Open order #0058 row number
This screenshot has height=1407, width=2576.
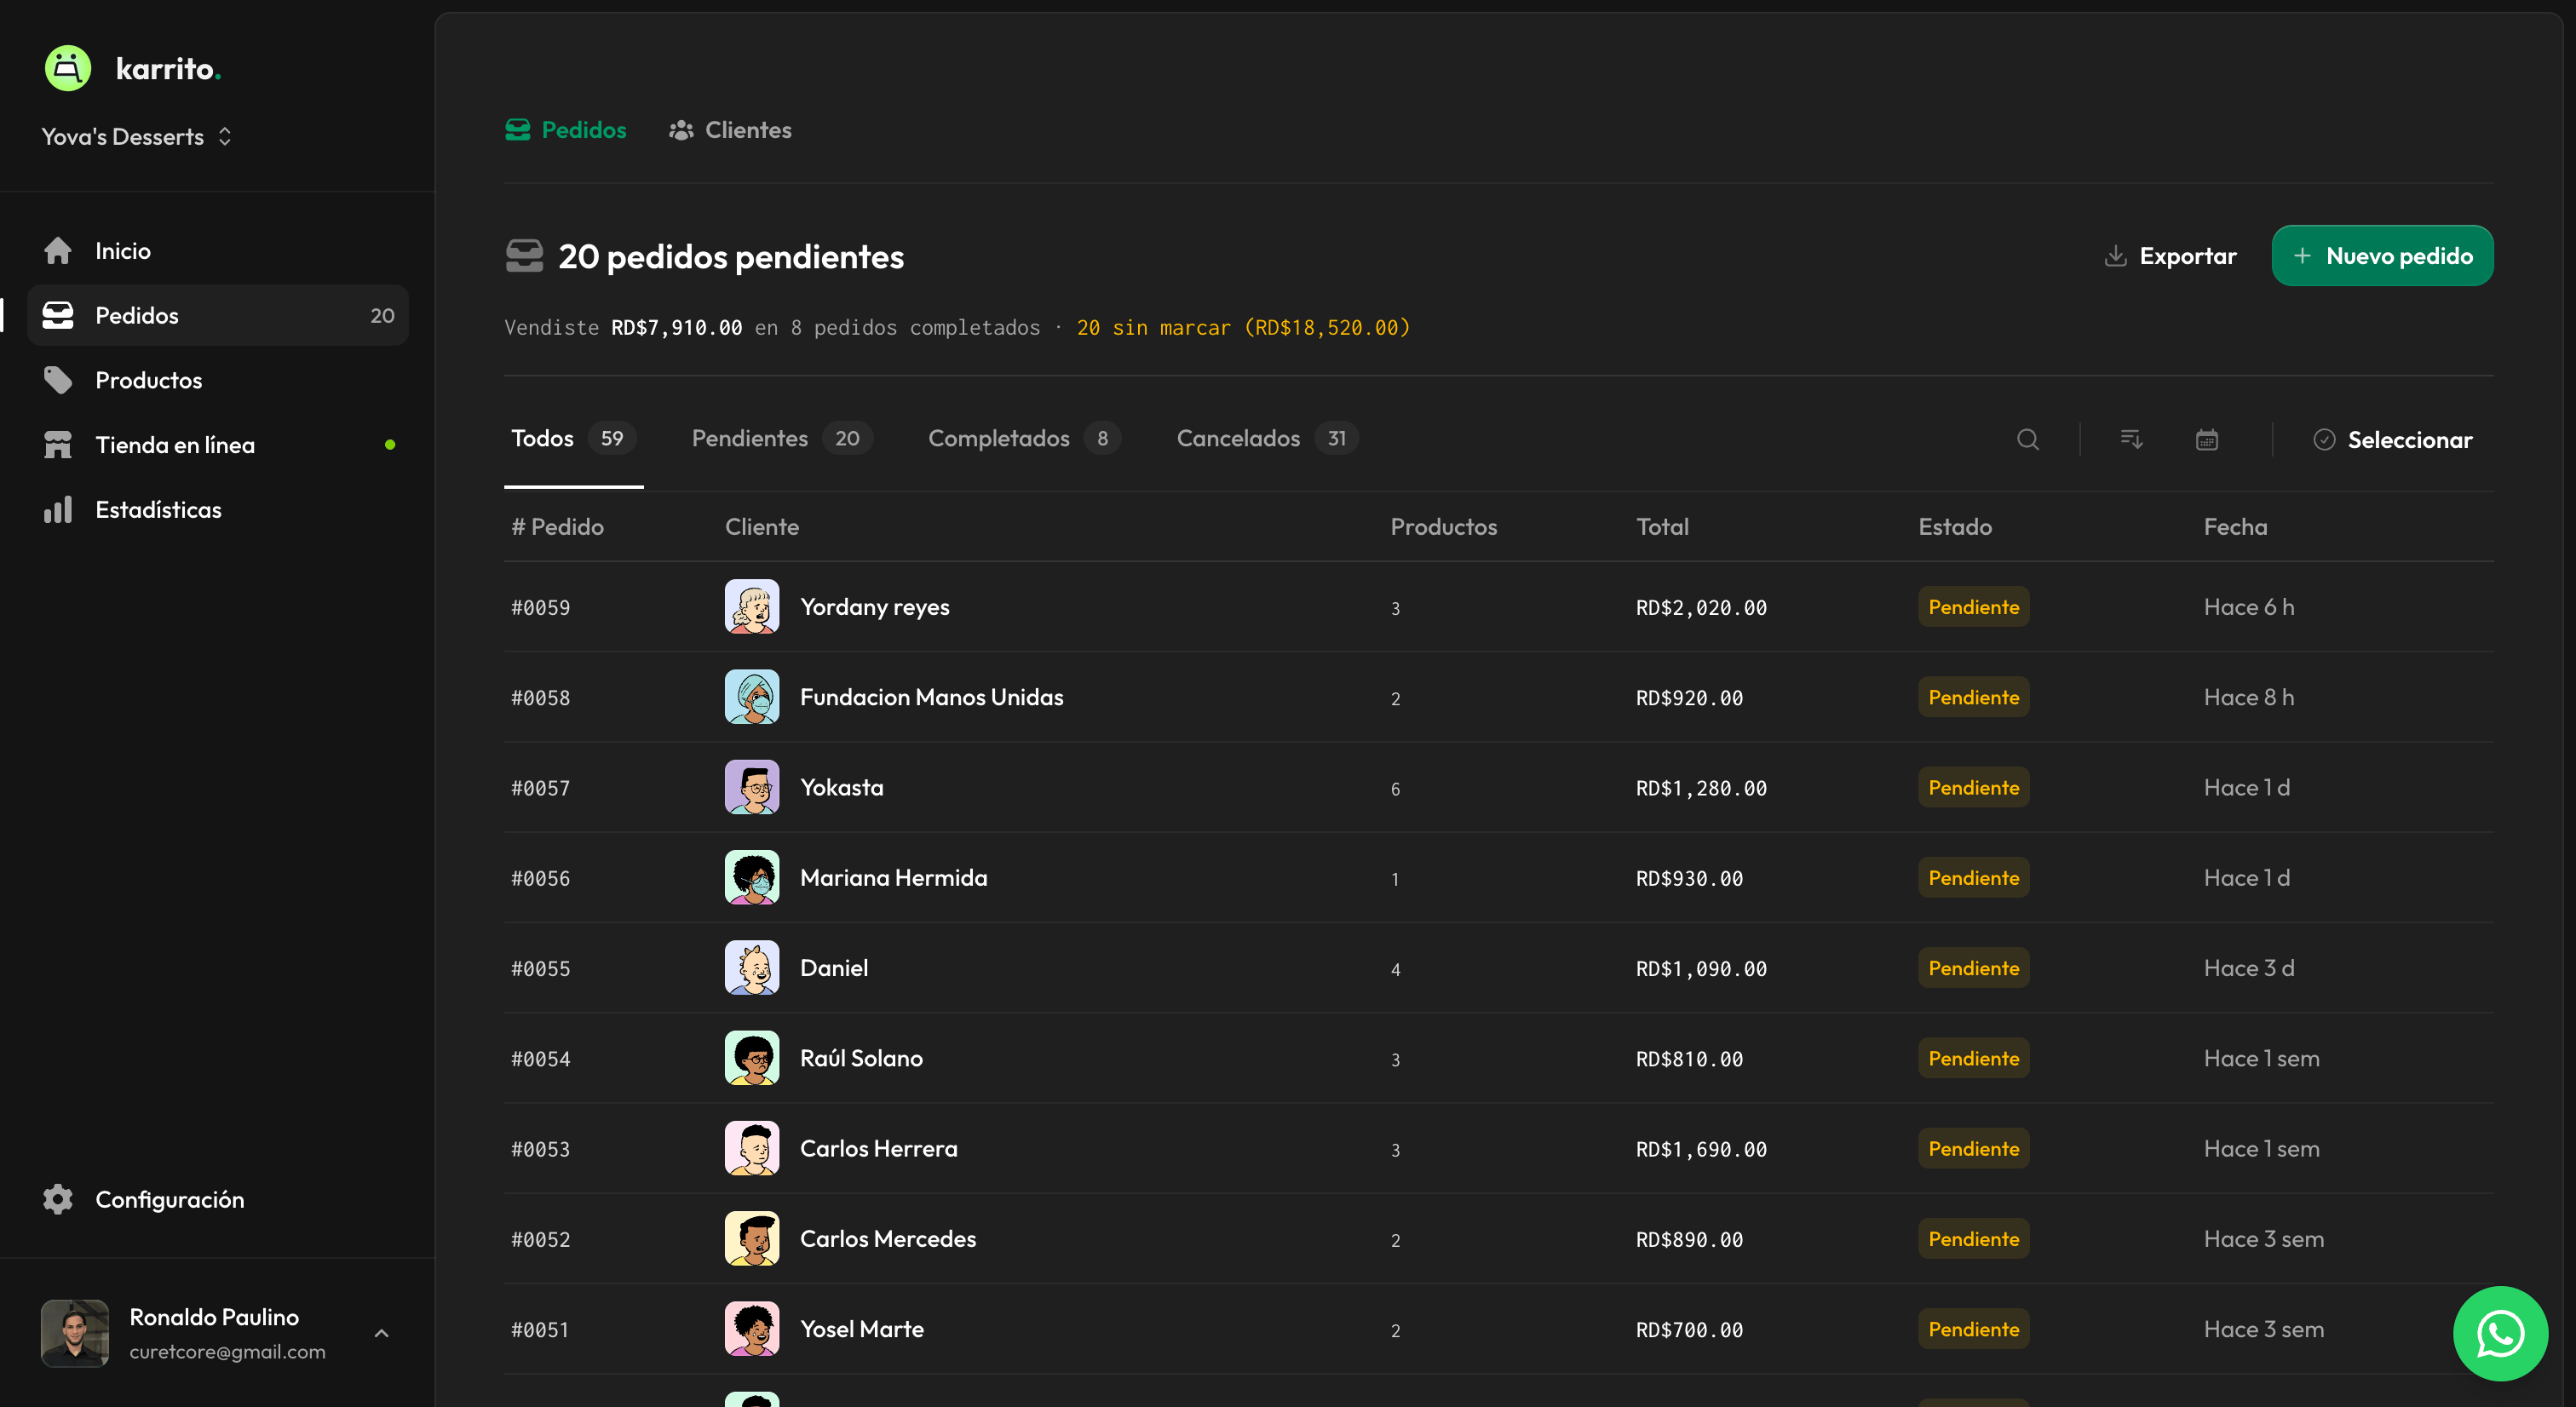540,698
